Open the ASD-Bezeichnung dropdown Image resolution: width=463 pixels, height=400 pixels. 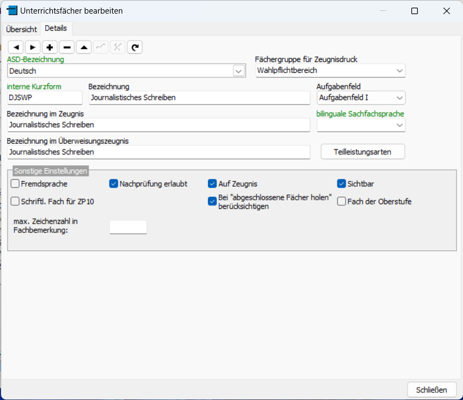239,71
